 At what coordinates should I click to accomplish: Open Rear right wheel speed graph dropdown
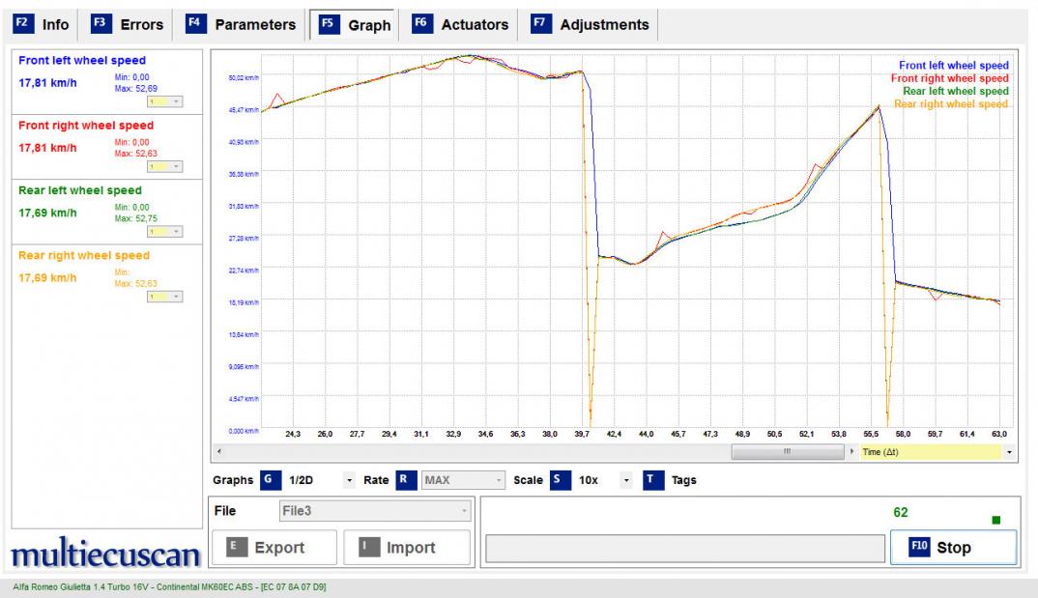pos(165,297)
